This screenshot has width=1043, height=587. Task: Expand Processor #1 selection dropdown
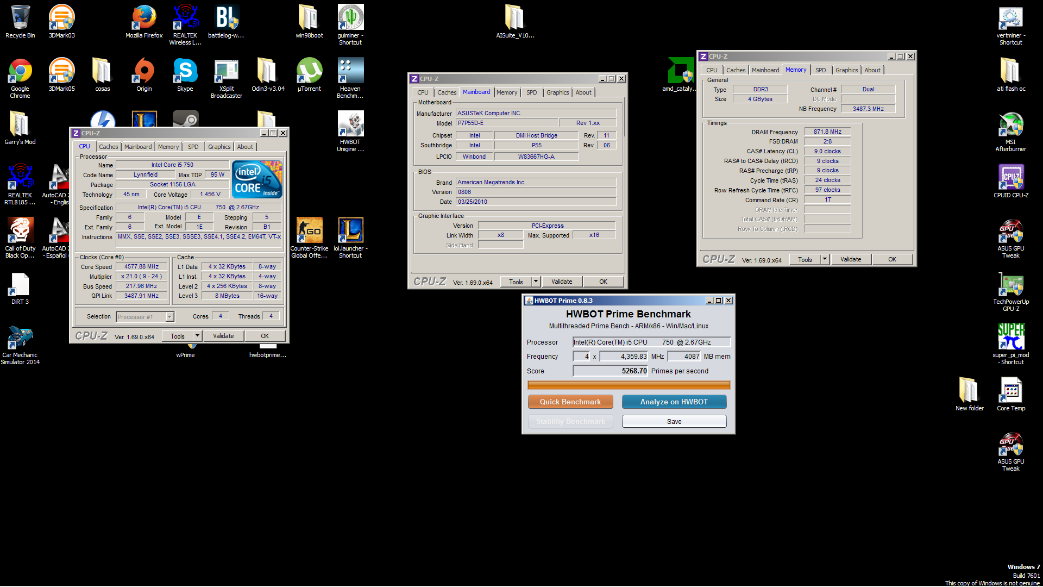169,317
